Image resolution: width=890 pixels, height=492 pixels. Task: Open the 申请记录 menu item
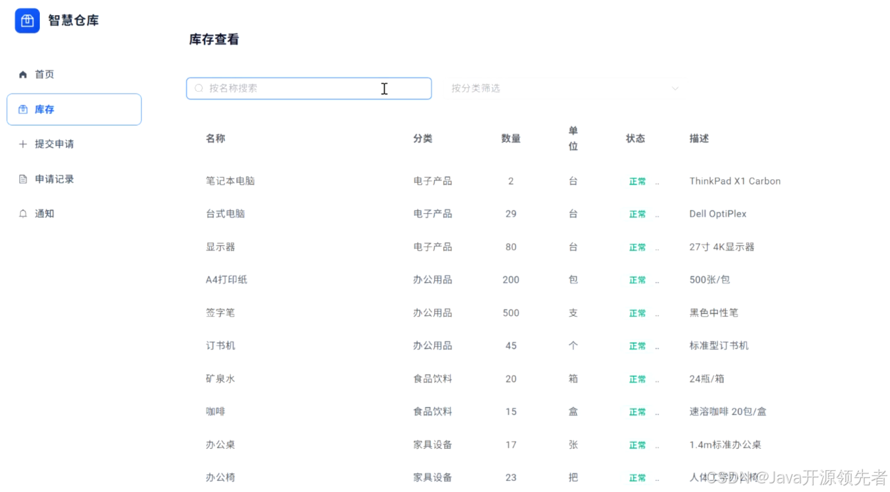[x=74, y=179]
